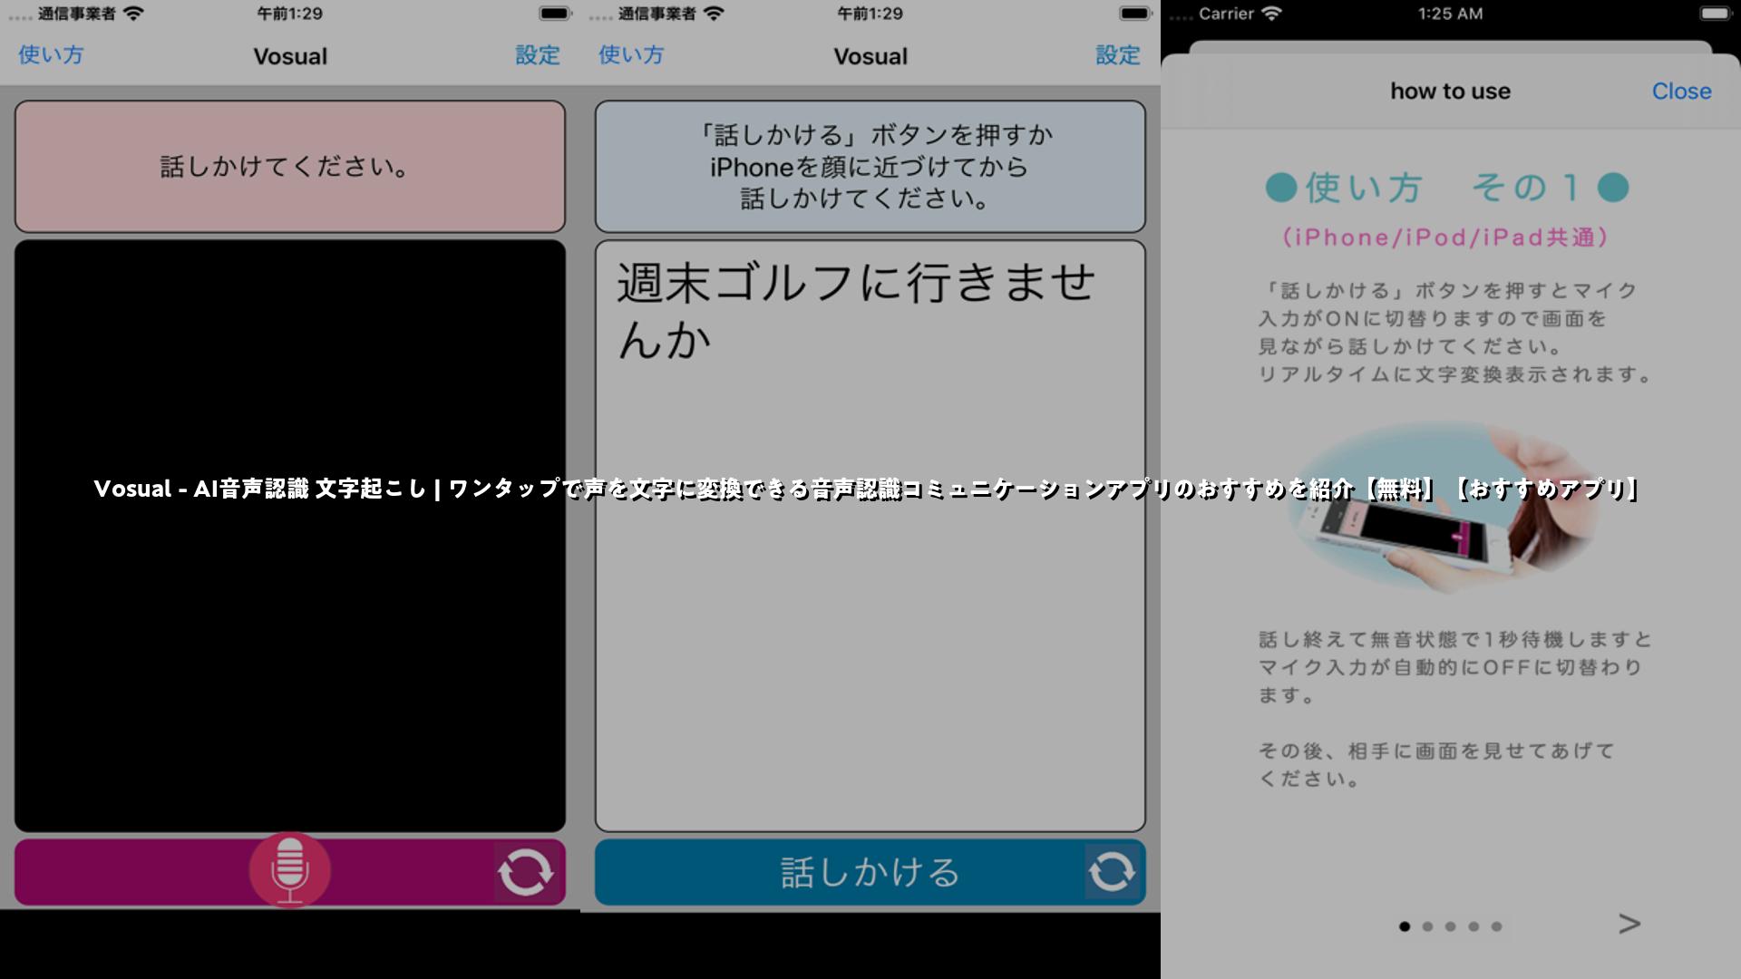Click the ●使い方 その1● heading
Screen dimensions: 1741x979
point(1447,188)
